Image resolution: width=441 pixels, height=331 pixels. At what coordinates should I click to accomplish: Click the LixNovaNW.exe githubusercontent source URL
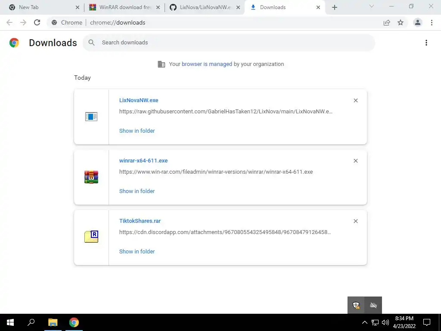(226, 112)
